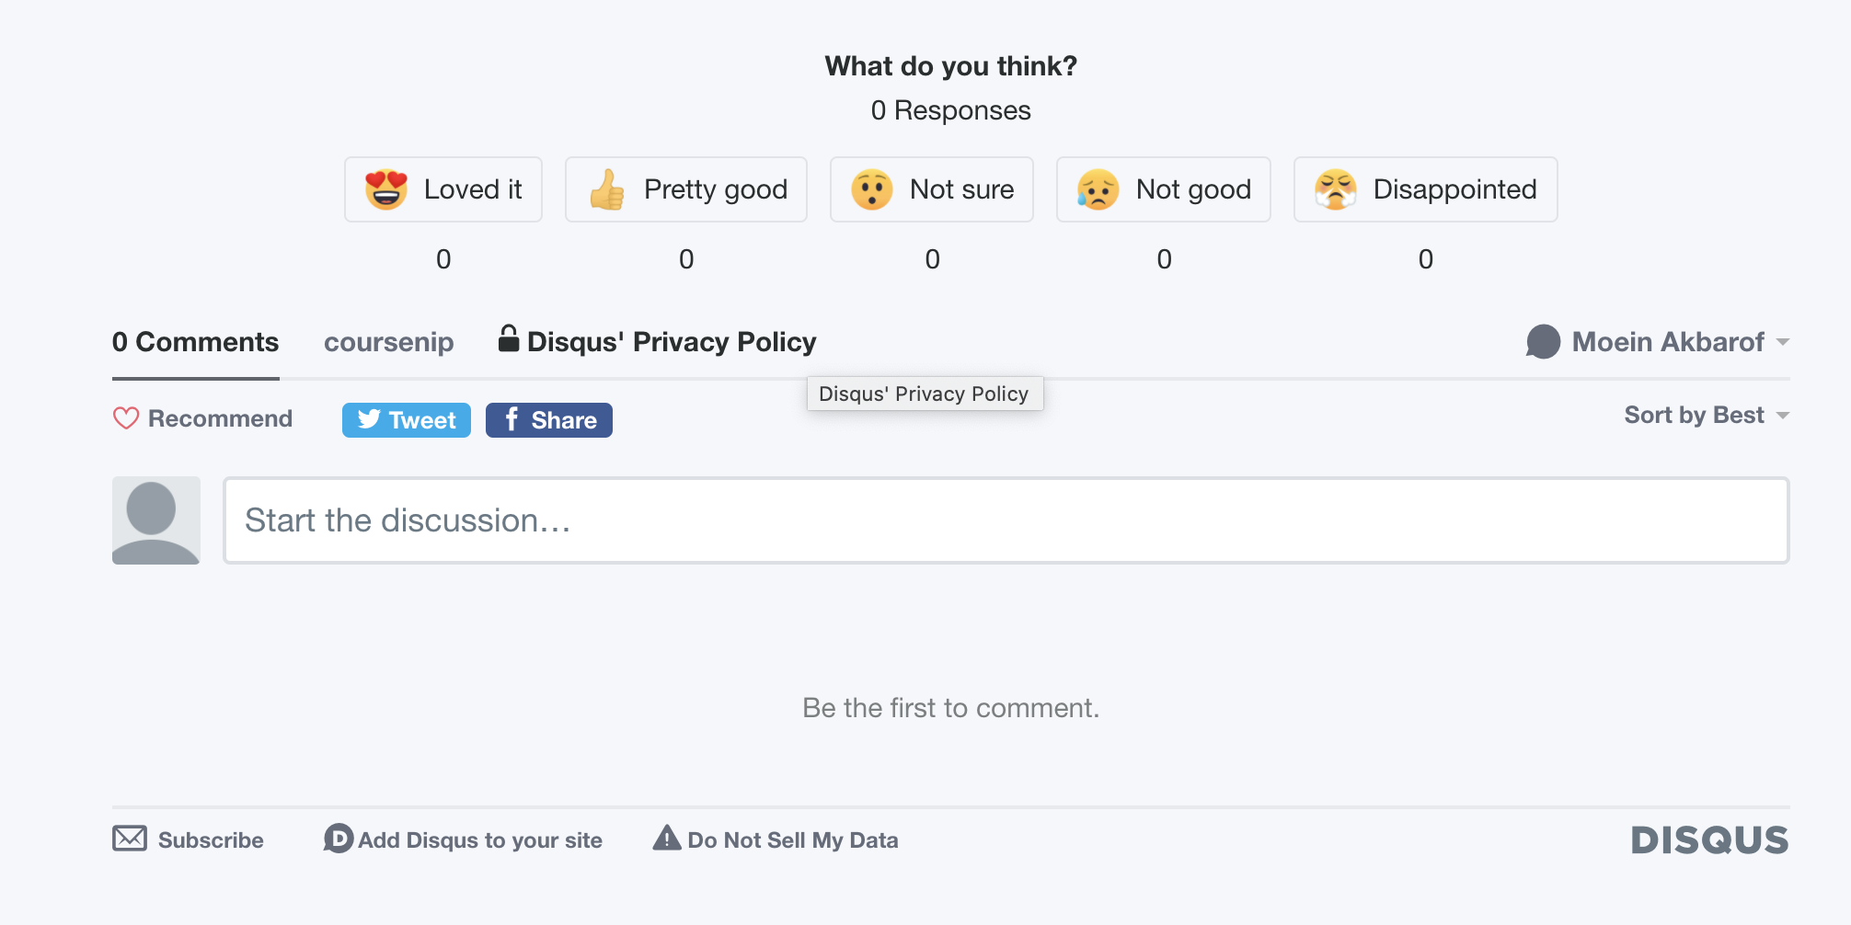Select the 0 Comments tab

point(195,342)
